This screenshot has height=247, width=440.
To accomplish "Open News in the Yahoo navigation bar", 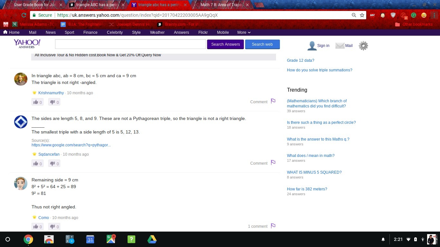I will tap(51, 32).
